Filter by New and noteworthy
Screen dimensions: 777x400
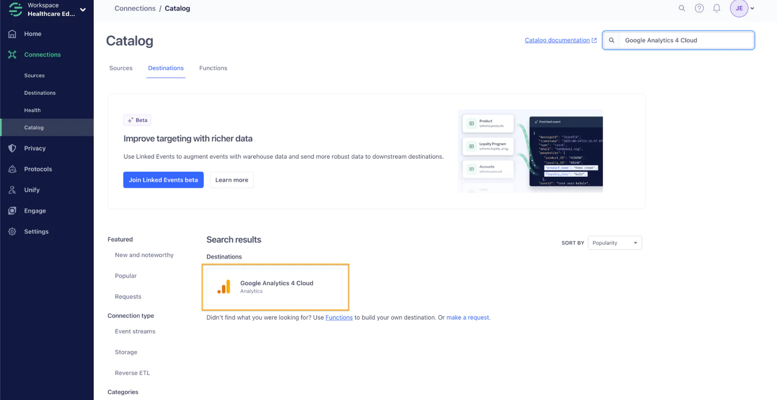click(144, 255)
